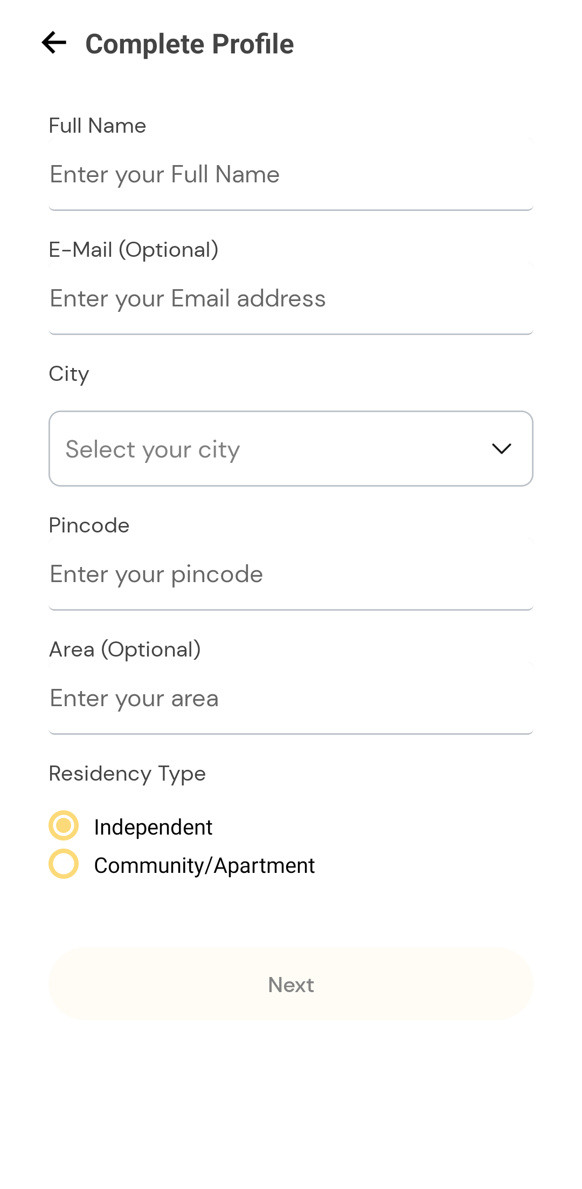Tap the back arrow icon
582x1189 pixels.
[x=54, y=43]
